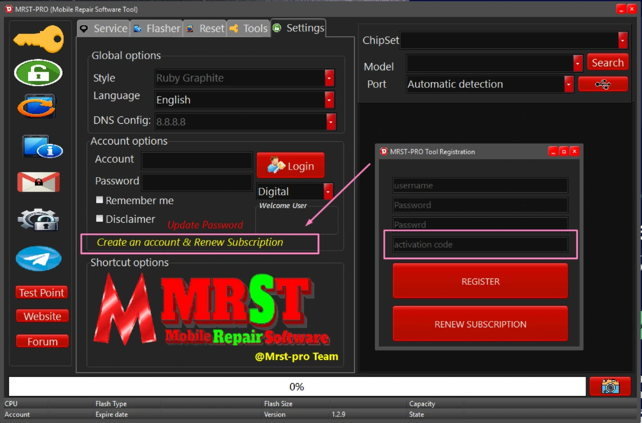
Task: Click the Login button
Action: point(291,165)
